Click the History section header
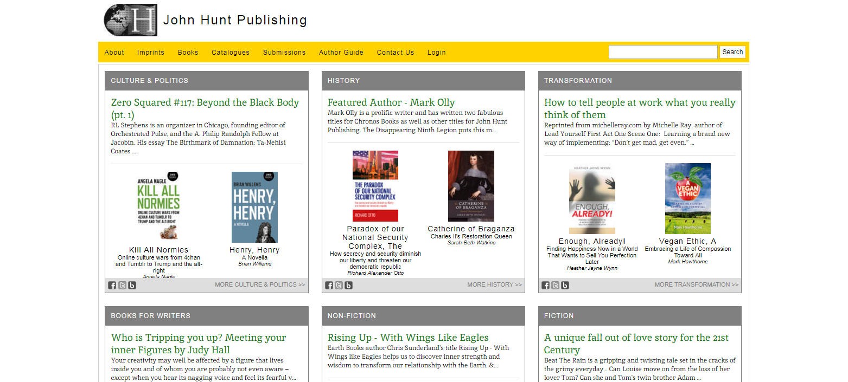This screenshot has width=848, height=382. coord(423,81)
